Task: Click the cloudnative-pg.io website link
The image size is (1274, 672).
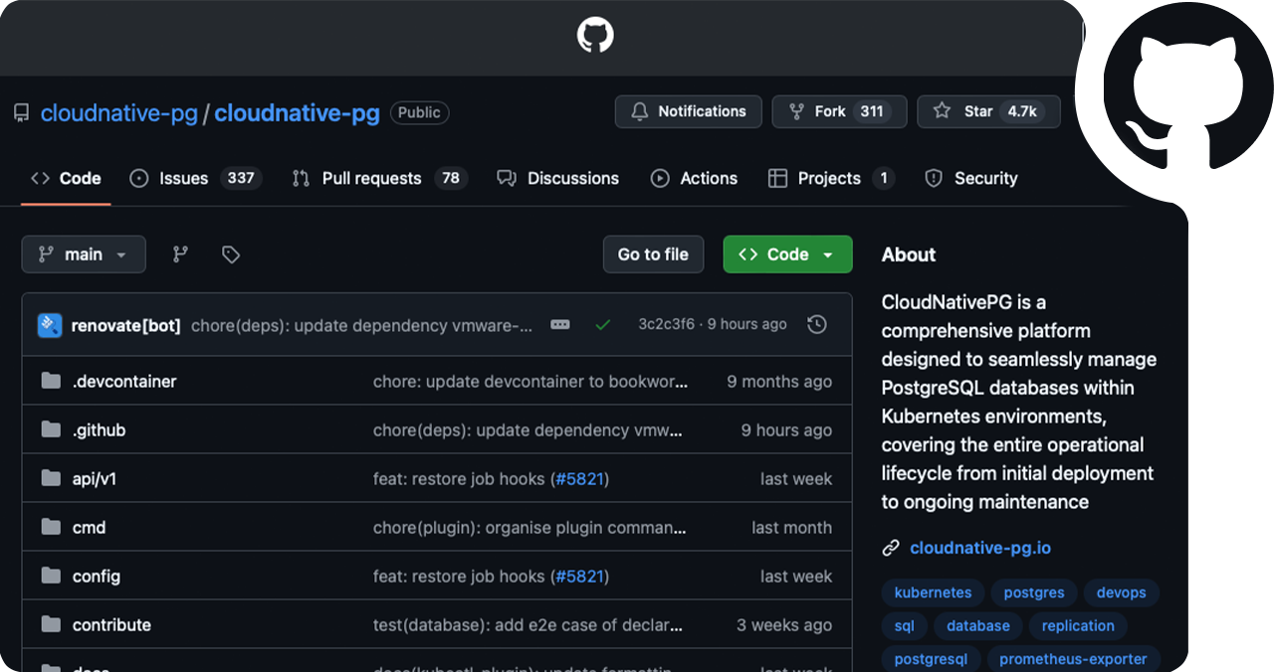Action: click(979, 548)
